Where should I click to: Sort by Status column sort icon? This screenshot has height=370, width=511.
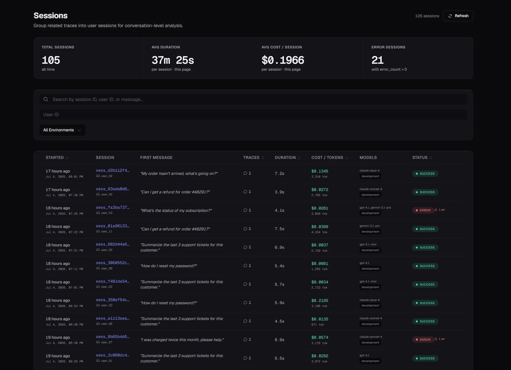click(x=431, y=158)
